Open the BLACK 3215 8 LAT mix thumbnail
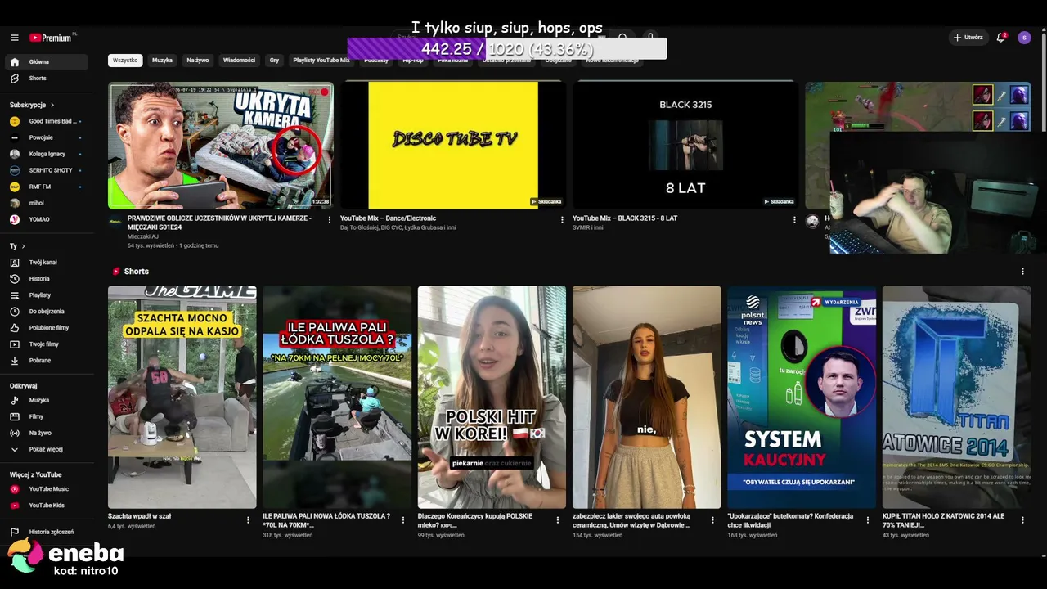Screen dimensions: 1047x589 click(x=685, y=146)
